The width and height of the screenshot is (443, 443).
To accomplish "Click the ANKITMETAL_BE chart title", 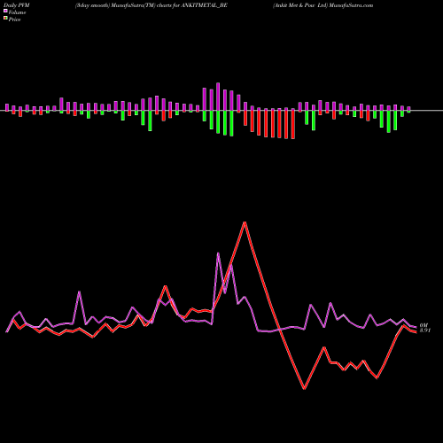I will tap(151, 5).
